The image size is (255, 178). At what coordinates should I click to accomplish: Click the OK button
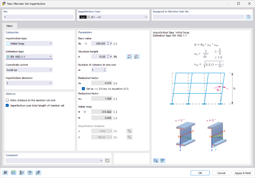click(200, 173)
